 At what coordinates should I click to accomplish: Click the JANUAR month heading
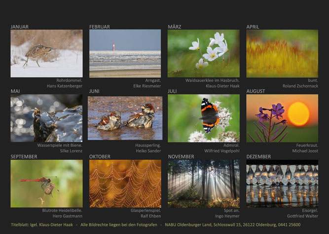click(x=20, y=27)
